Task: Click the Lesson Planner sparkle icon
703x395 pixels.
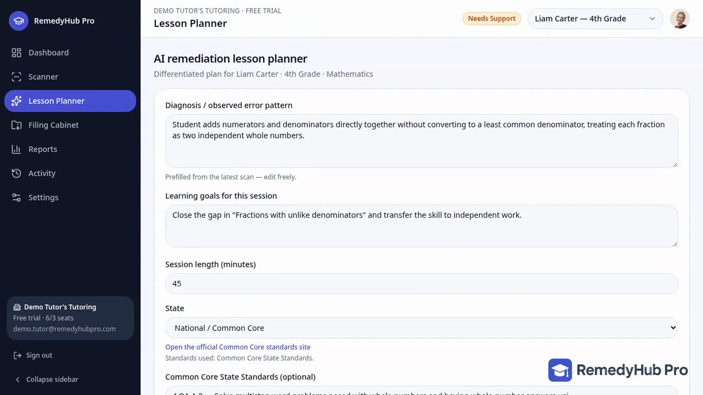Action: pyautogui.click(x=16, y=101)
